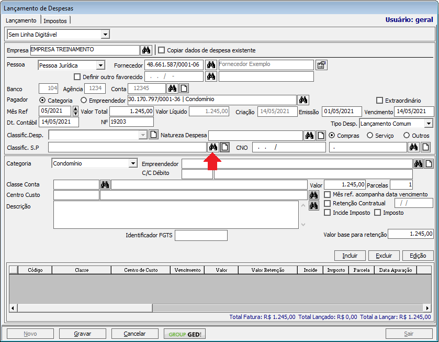
Task: Expand Pessoa Jurídica dropdown
Action: 100,65
